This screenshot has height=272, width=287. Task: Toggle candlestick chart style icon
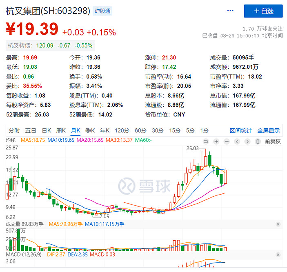coord(258,141)
